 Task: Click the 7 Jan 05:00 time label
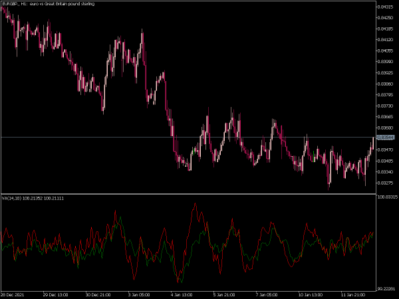(x=267, y=295)
